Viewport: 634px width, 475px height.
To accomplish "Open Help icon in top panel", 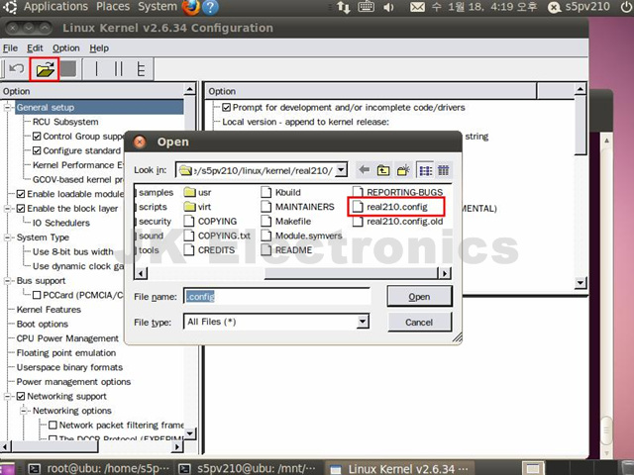I will tap(210, 7).
